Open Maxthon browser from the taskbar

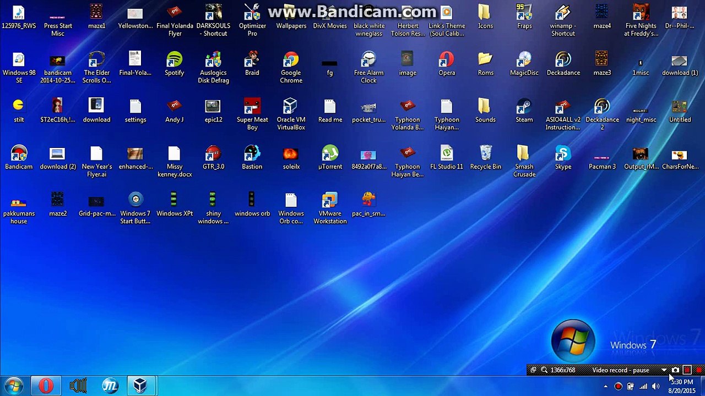point(110,386)
